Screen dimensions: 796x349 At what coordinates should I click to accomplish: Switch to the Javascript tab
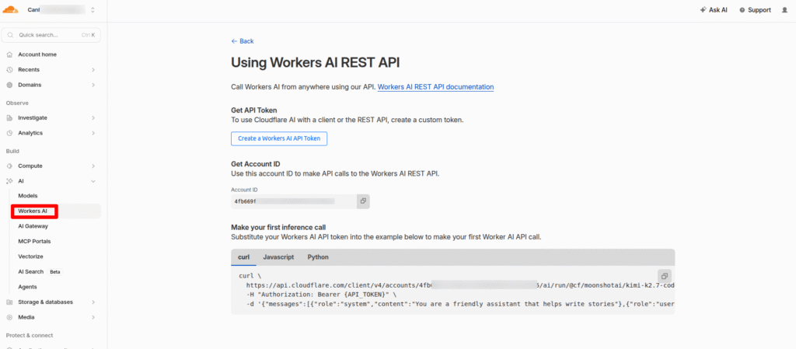tap(278, 257)
